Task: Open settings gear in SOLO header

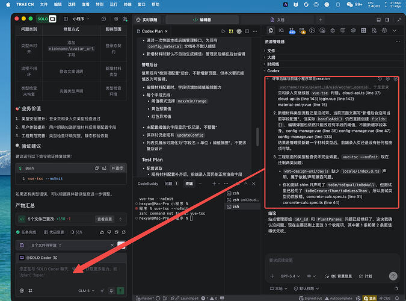Action: tap(116, 19)
